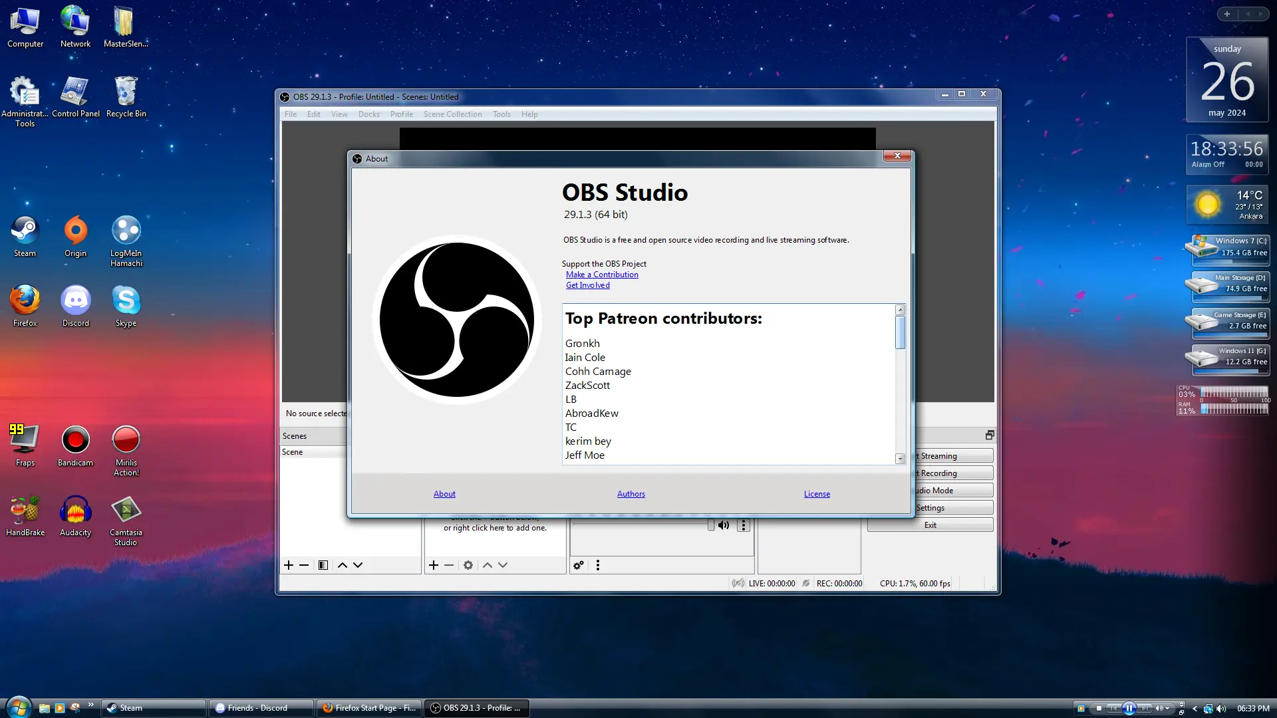Open the Scene Collection menu
Image resolution: width=1277 pixels, height=718 pixels.
tap(452, 114)
